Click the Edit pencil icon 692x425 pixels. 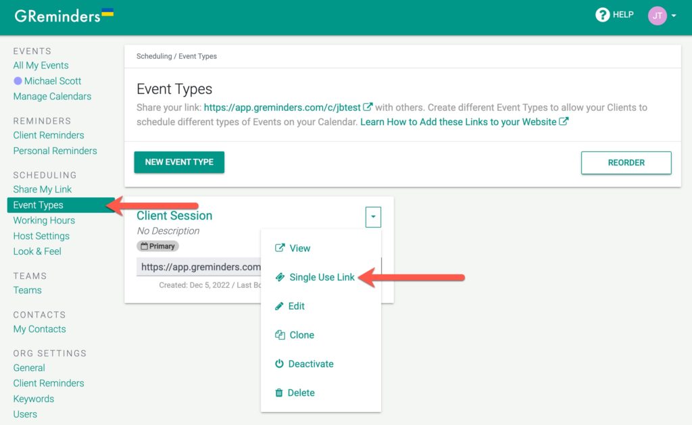pyautogui.click(x=279, y=306)
